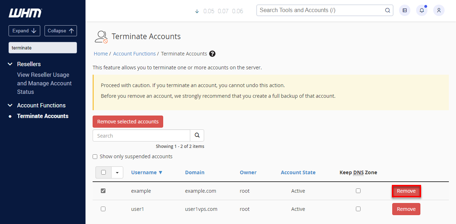456x224 pixels.
Task: Open the server information icon in the header
Action: (x=404, y=10)
